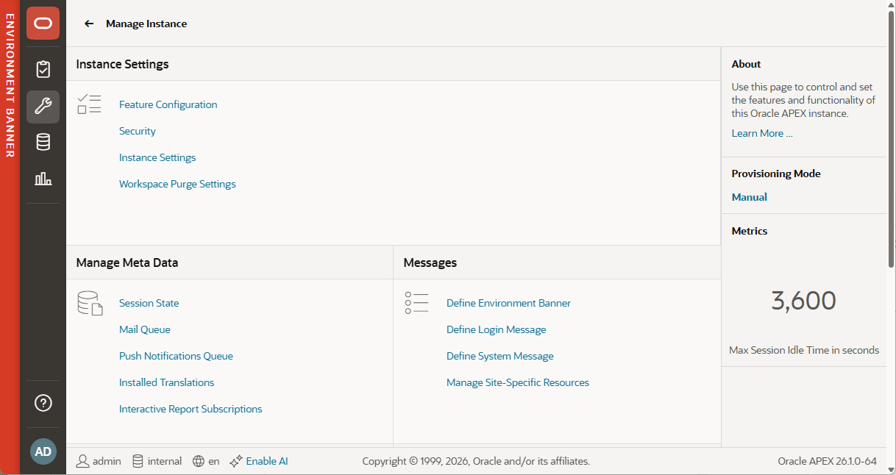Image resolution: width=896 pixels, height=475 pixels.
Task: Open Manage Site-Specific Resources
Action: [518, 382]
